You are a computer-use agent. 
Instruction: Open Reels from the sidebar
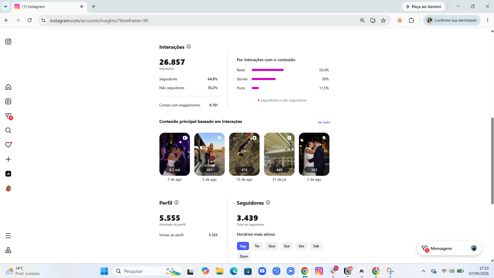(8, 102)
